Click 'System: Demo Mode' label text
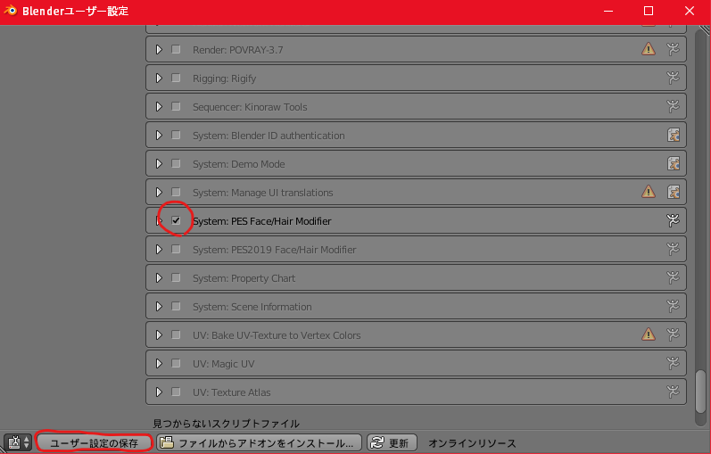This screenshot has height=454, width=711. pyautogui.click(x=239, y=164)
